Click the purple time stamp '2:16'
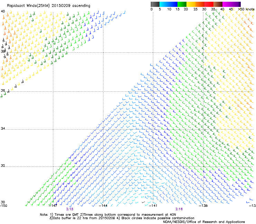The image size is (256, 224). tap(179, 209)
